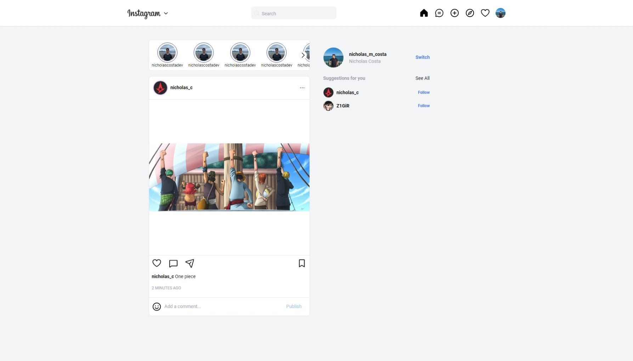Click nicholas_c name in post caption
This screenshot has height=361, width=633.
pos(163,276)
